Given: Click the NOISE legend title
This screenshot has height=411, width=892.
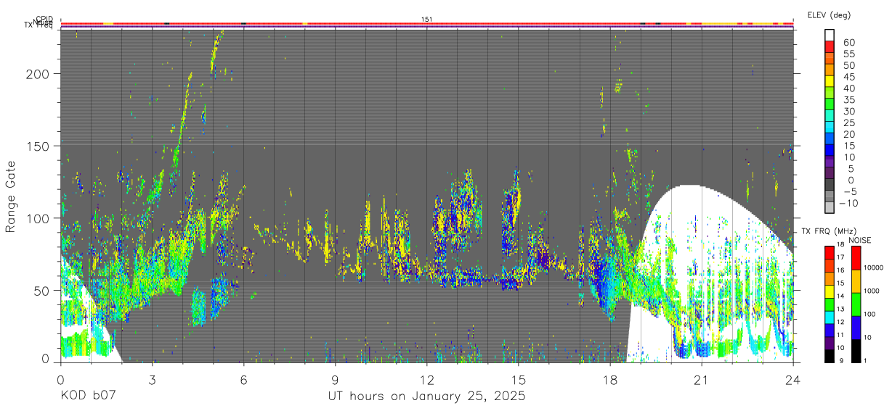Looking at the screenshot, I should click(861, 240).
